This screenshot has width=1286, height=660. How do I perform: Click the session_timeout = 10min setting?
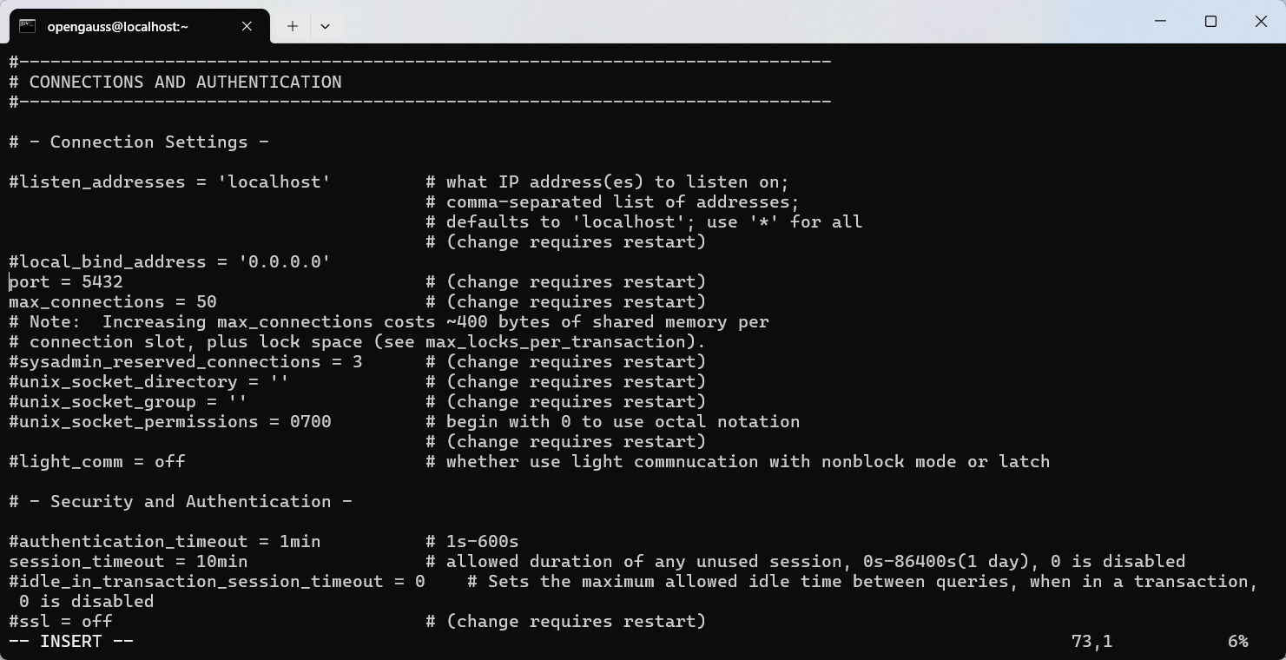[129, 561]
